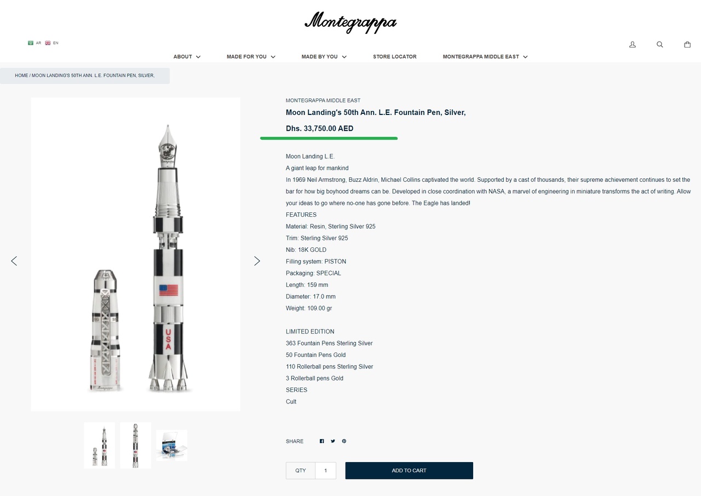This screenshot has width=701, height=496.
Task: Select the packaging box thumbnail
Action: (x=172, y=445)
